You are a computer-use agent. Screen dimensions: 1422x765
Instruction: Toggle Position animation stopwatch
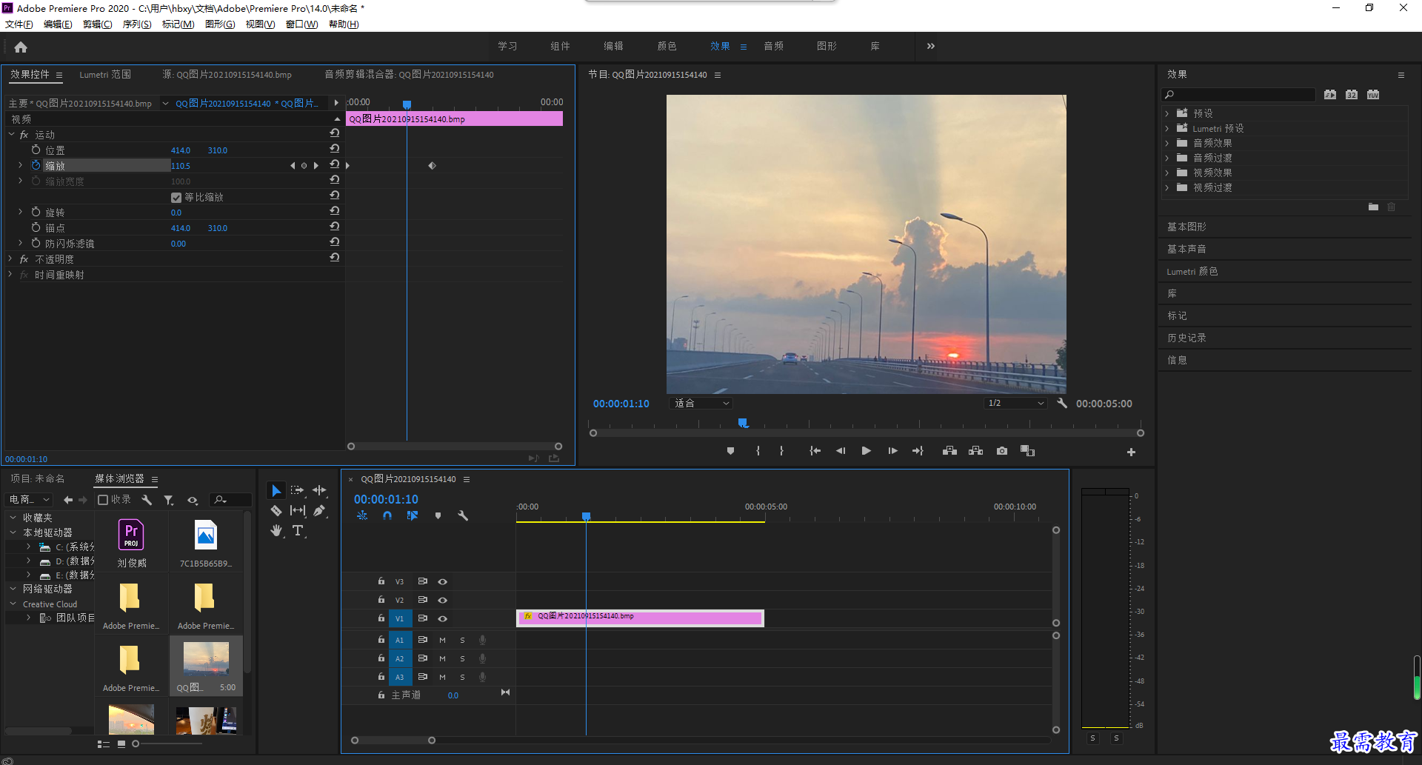coord(36,150)
